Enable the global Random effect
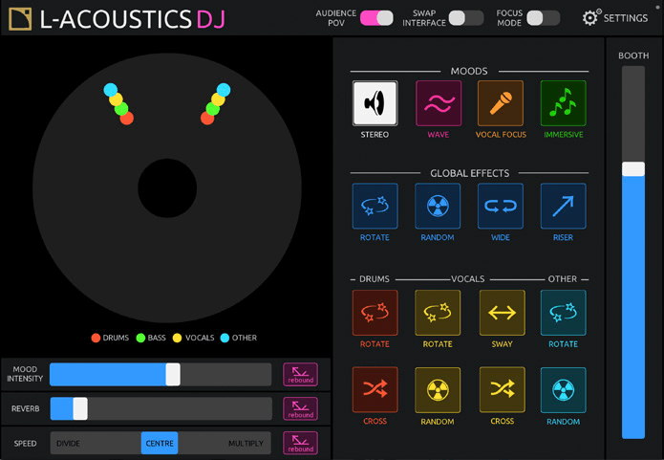Image resolution: width=664 pixels, height=460 pixels. coord(438,207)
